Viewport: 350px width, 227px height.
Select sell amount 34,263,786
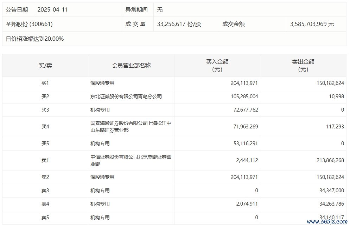pyautogui.click(x=332, y=204)
